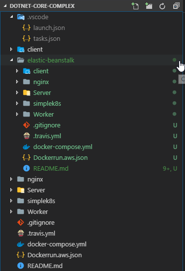Collapse the .vscode folder arrow
Image resolution: width=185 pixels, height=271 pixels.
[x=12, y=17]
